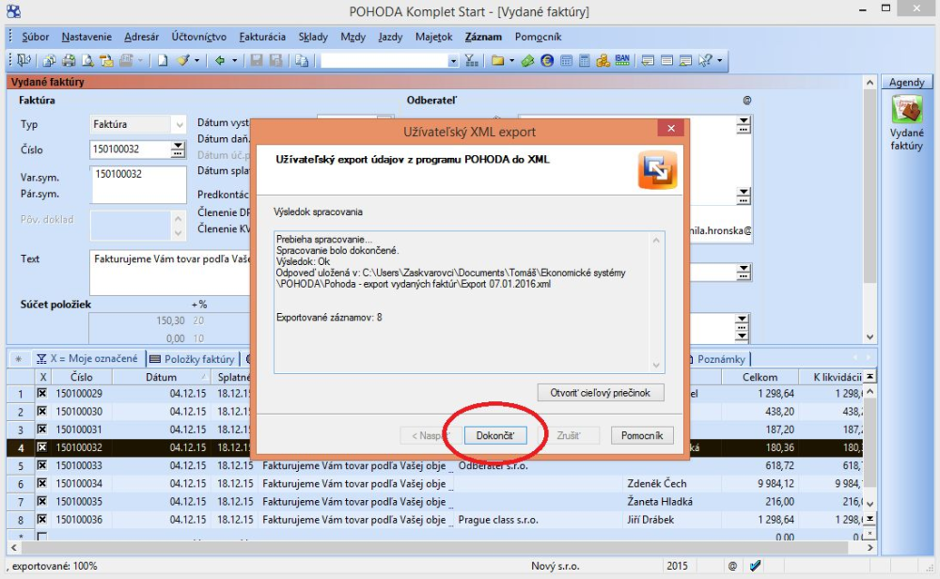Toggle X mark on invoice 150100034
Viewport: 940px width, 579px height.
coord(42,483)
